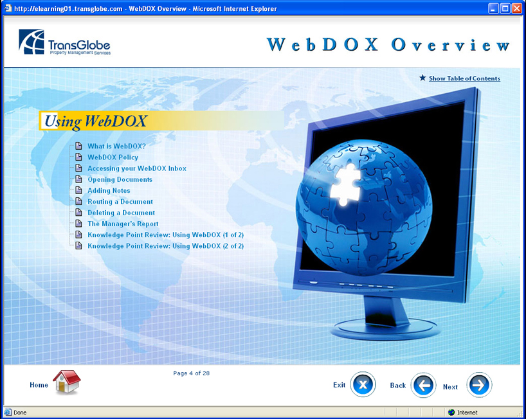Close the Internet Explorer window
Screen dimensions: 526x419
[516, 8]
